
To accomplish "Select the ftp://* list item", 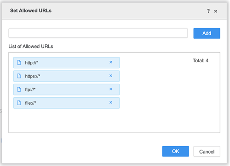I will [66, 89].
